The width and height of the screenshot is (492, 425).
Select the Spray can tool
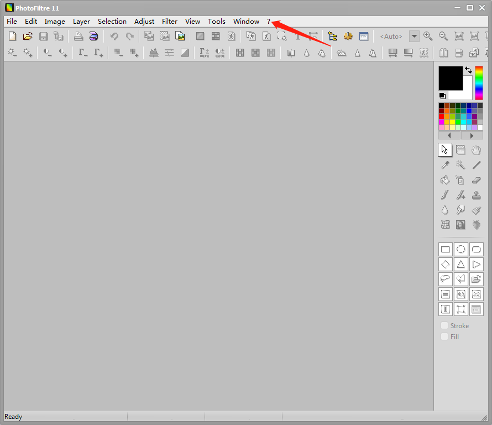(x=460, y=180)
